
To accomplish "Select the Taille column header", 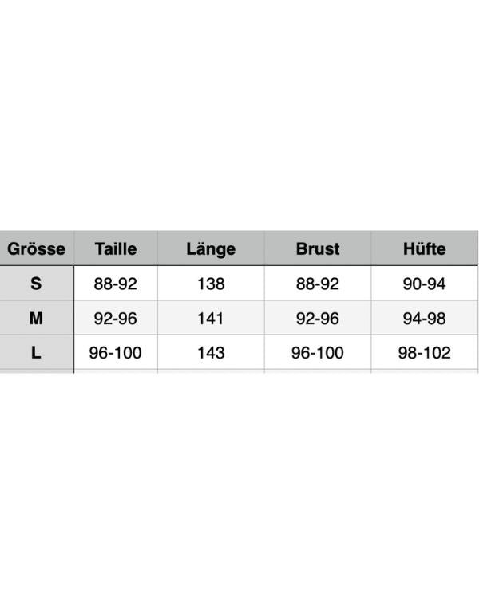I will (116, 248).
